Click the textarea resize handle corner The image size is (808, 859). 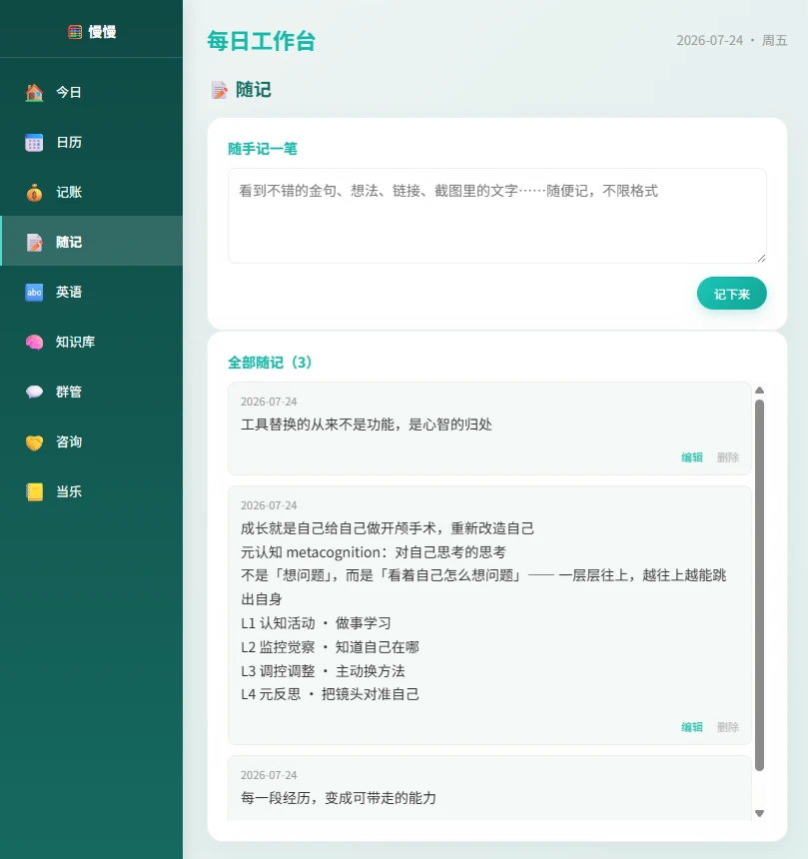click(761, 258)
